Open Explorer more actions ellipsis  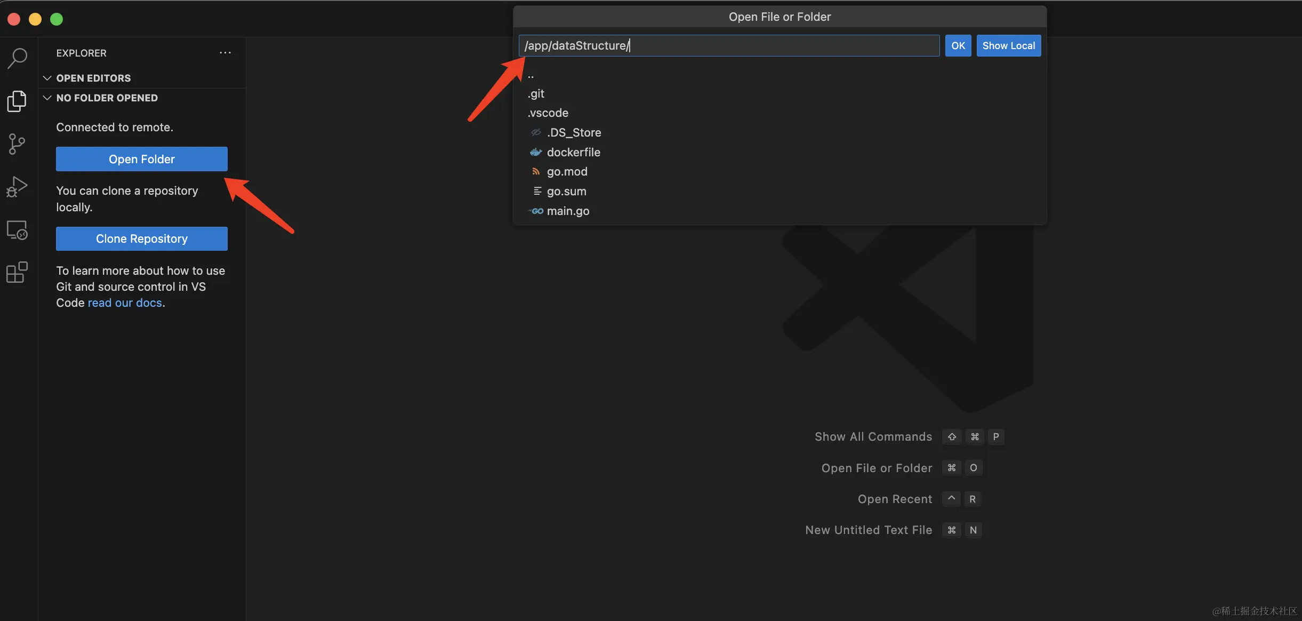[225, 53]
